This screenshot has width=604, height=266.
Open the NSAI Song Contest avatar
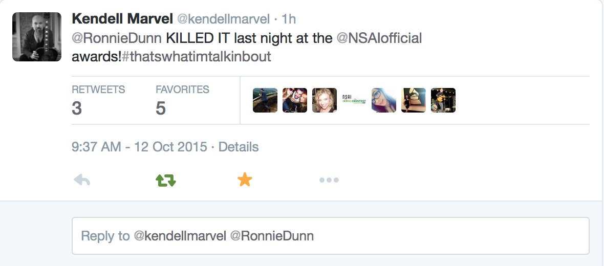click(354, 100)
